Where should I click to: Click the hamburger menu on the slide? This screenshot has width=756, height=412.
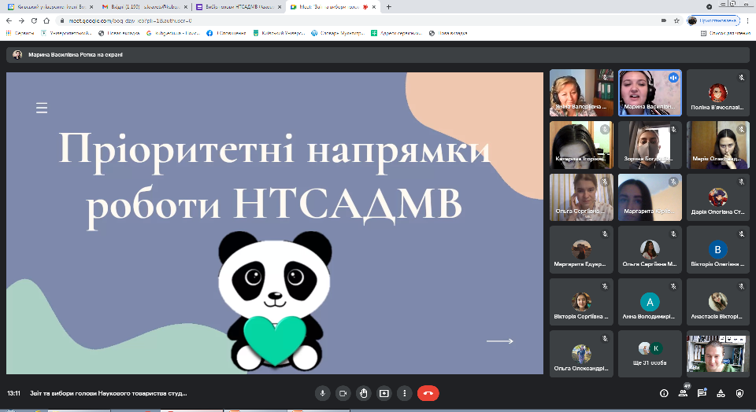(x=42, y=108)
